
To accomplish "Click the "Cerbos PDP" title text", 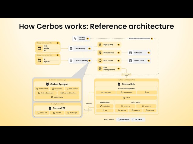I will pos(59,108).
